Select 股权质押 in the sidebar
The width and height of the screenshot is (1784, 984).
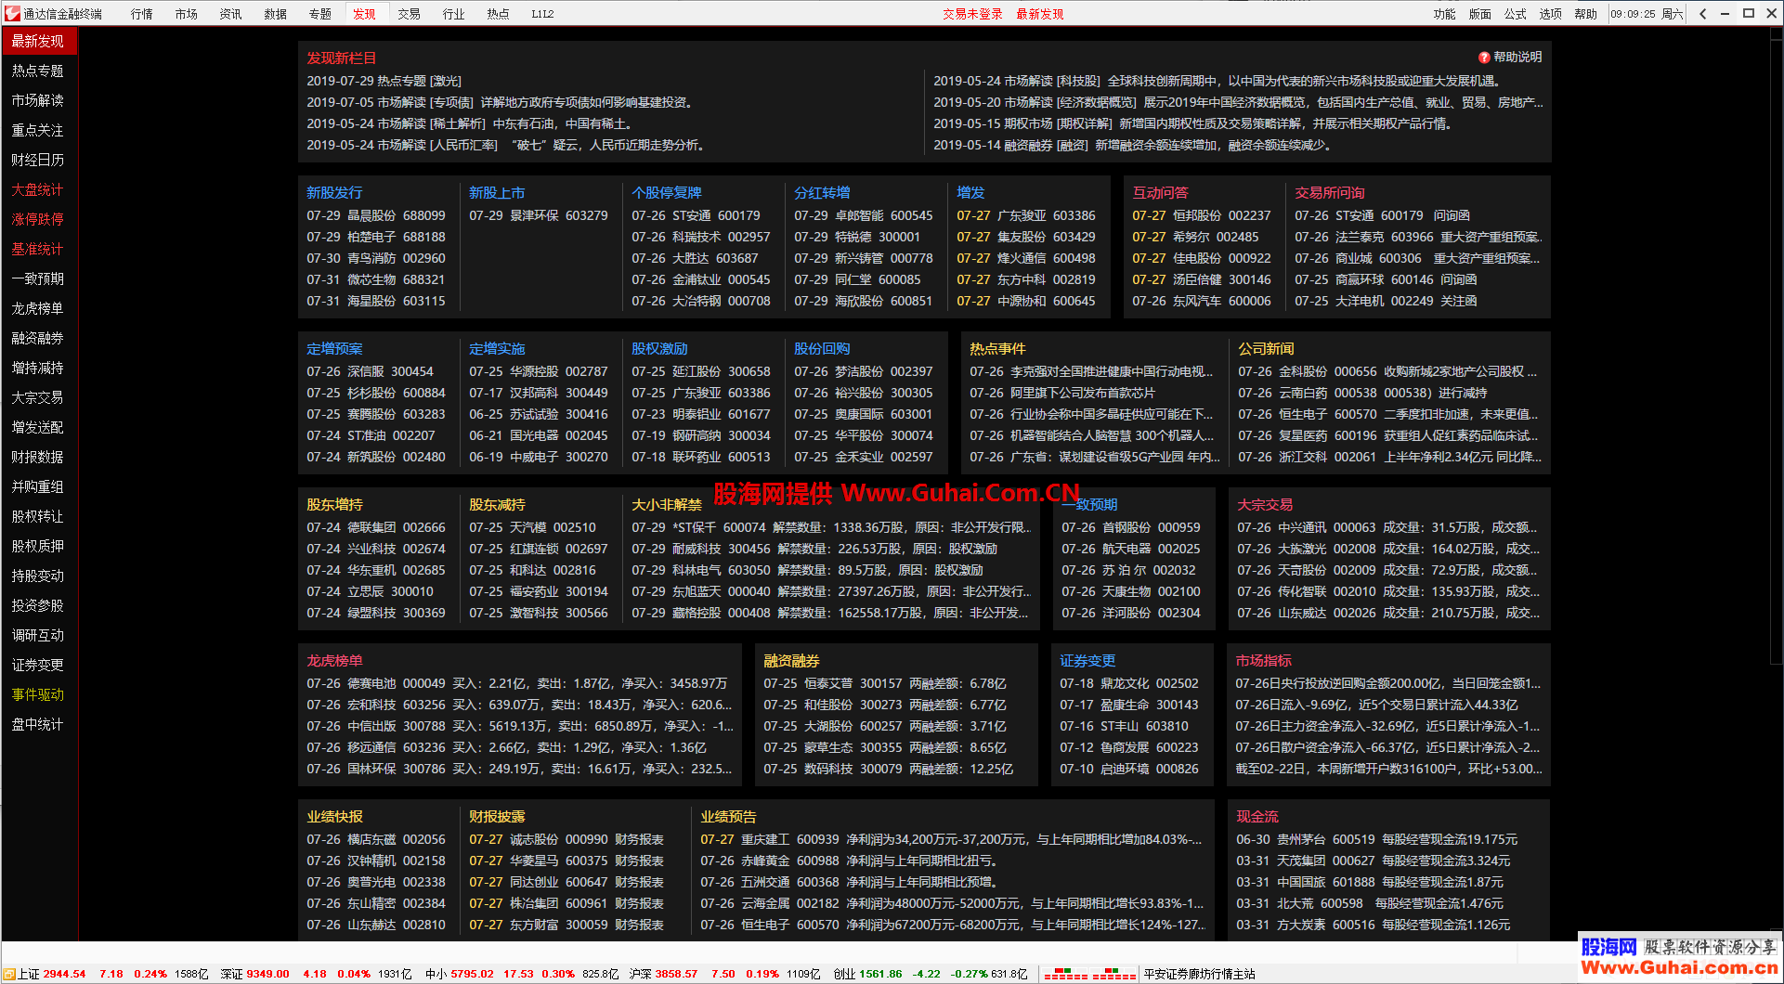(38, 546)
